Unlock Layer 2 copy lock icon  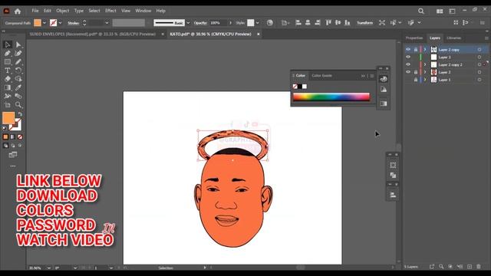[x=416, y=49]
